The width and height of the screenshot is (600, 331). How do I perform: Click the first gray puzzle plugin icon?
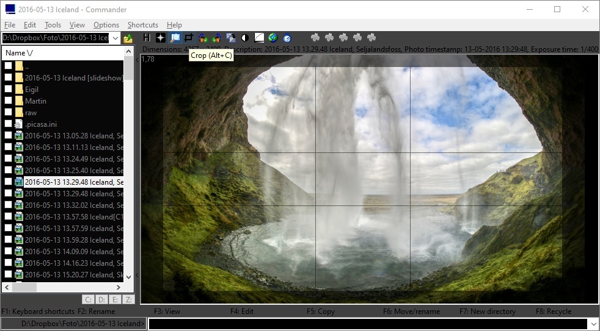[x=315, y=37]
